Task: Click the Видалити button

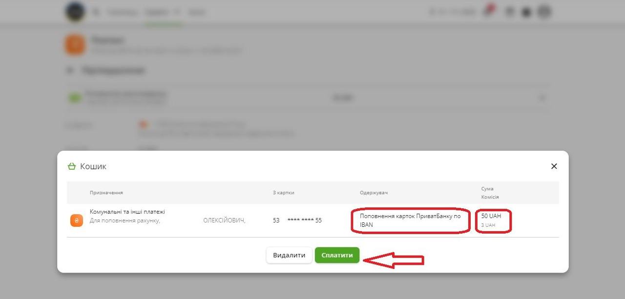Action: click(289, 255)
